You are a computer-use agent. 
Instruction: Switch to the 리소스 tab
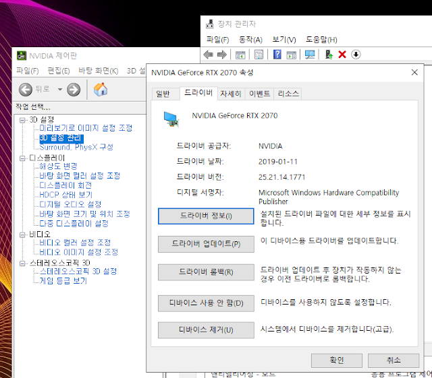click(x=288, y=94)
